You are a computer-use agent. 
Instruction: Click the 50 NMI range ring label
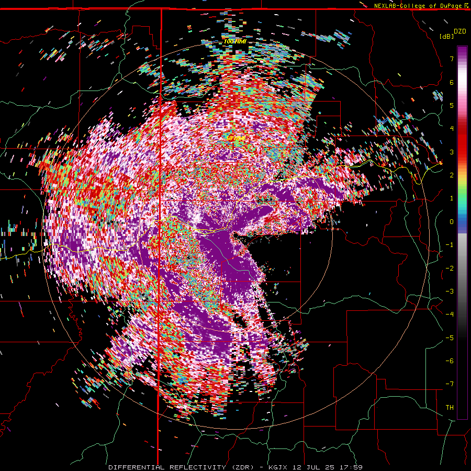coord(235,138)
